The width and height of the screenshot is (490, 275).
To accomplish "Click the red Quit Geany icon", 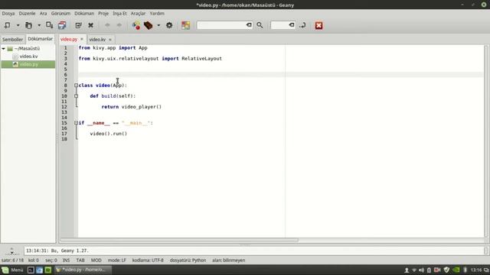I will click(318, 25).
